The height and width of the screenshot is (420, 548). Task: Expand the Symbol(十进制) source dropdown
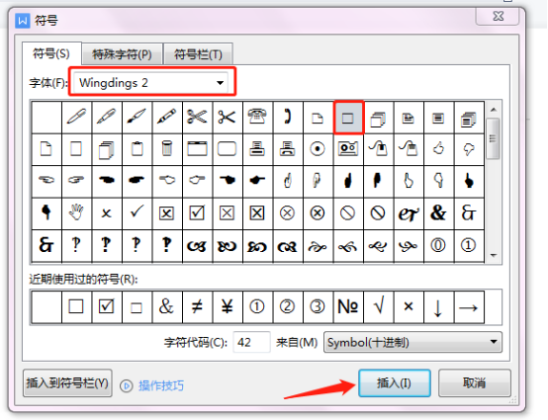(412, 343)
